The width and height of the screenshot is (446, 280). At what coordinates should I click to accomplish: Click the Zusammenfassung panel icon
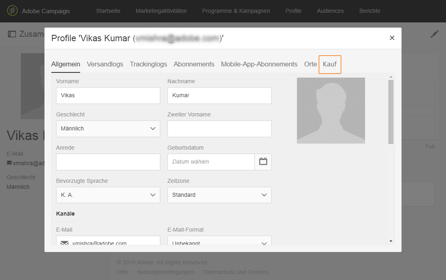pyautogui.click(x=12, y=34)
